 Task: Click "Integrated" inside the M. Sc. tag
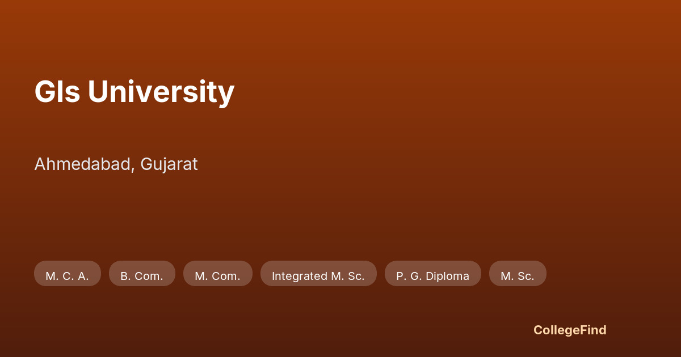click(299, 276)
